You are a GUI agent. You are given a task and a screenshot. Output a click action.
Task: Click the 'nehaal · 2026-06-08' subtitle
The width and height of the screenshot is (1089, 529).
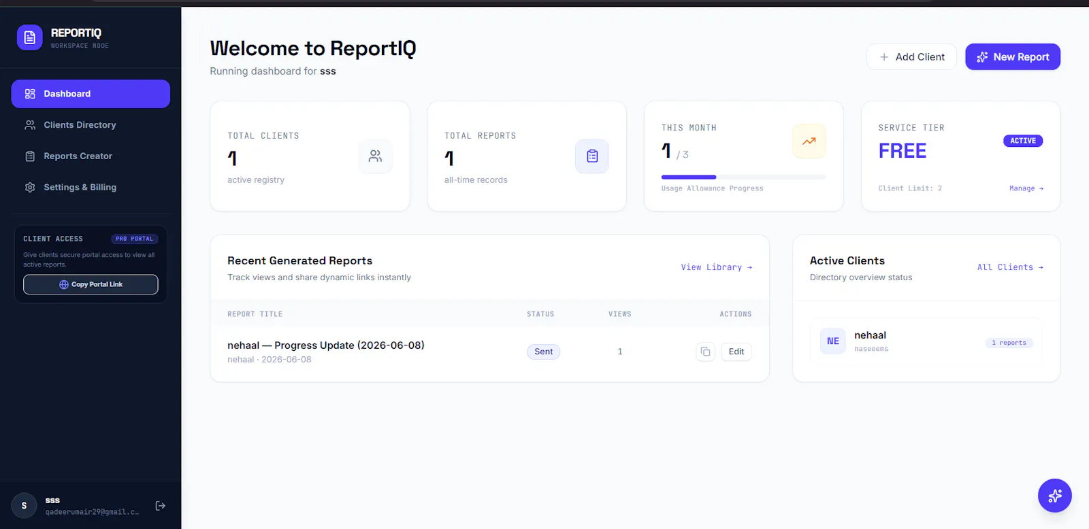coord(270,360)
